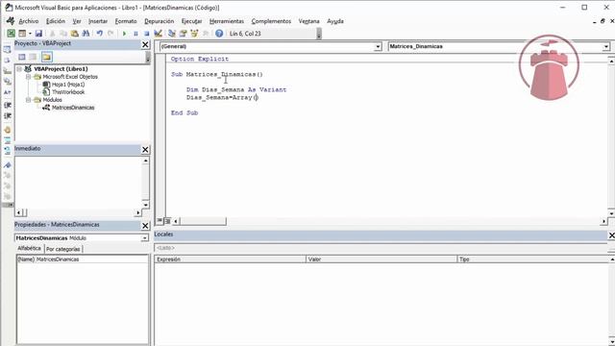Open the Ejecutar menu
Viewport: 615px width, 346px height.
tap(192, 21)
